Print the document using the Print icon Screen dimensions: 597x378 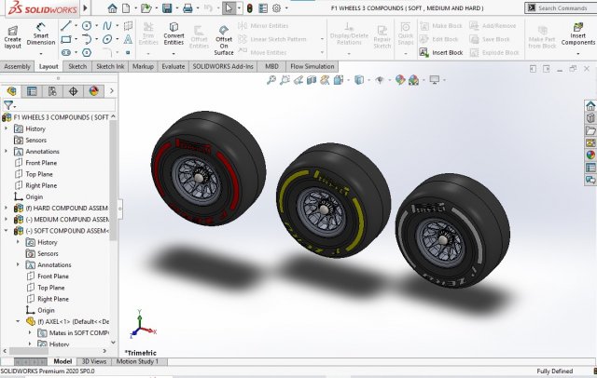click(187, 8)
